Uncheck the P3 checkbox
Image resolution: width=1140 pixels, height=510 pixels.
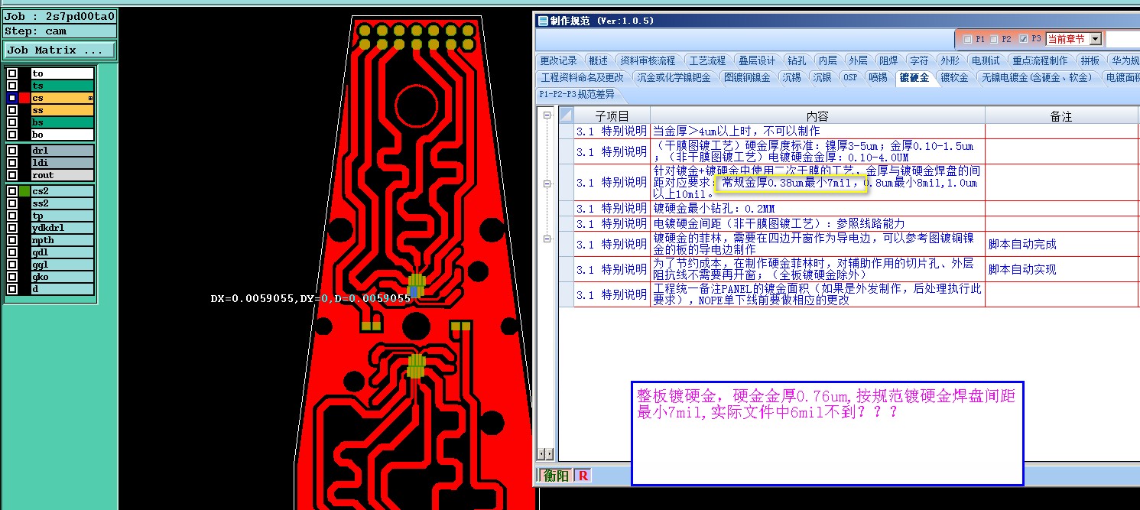1023,39
